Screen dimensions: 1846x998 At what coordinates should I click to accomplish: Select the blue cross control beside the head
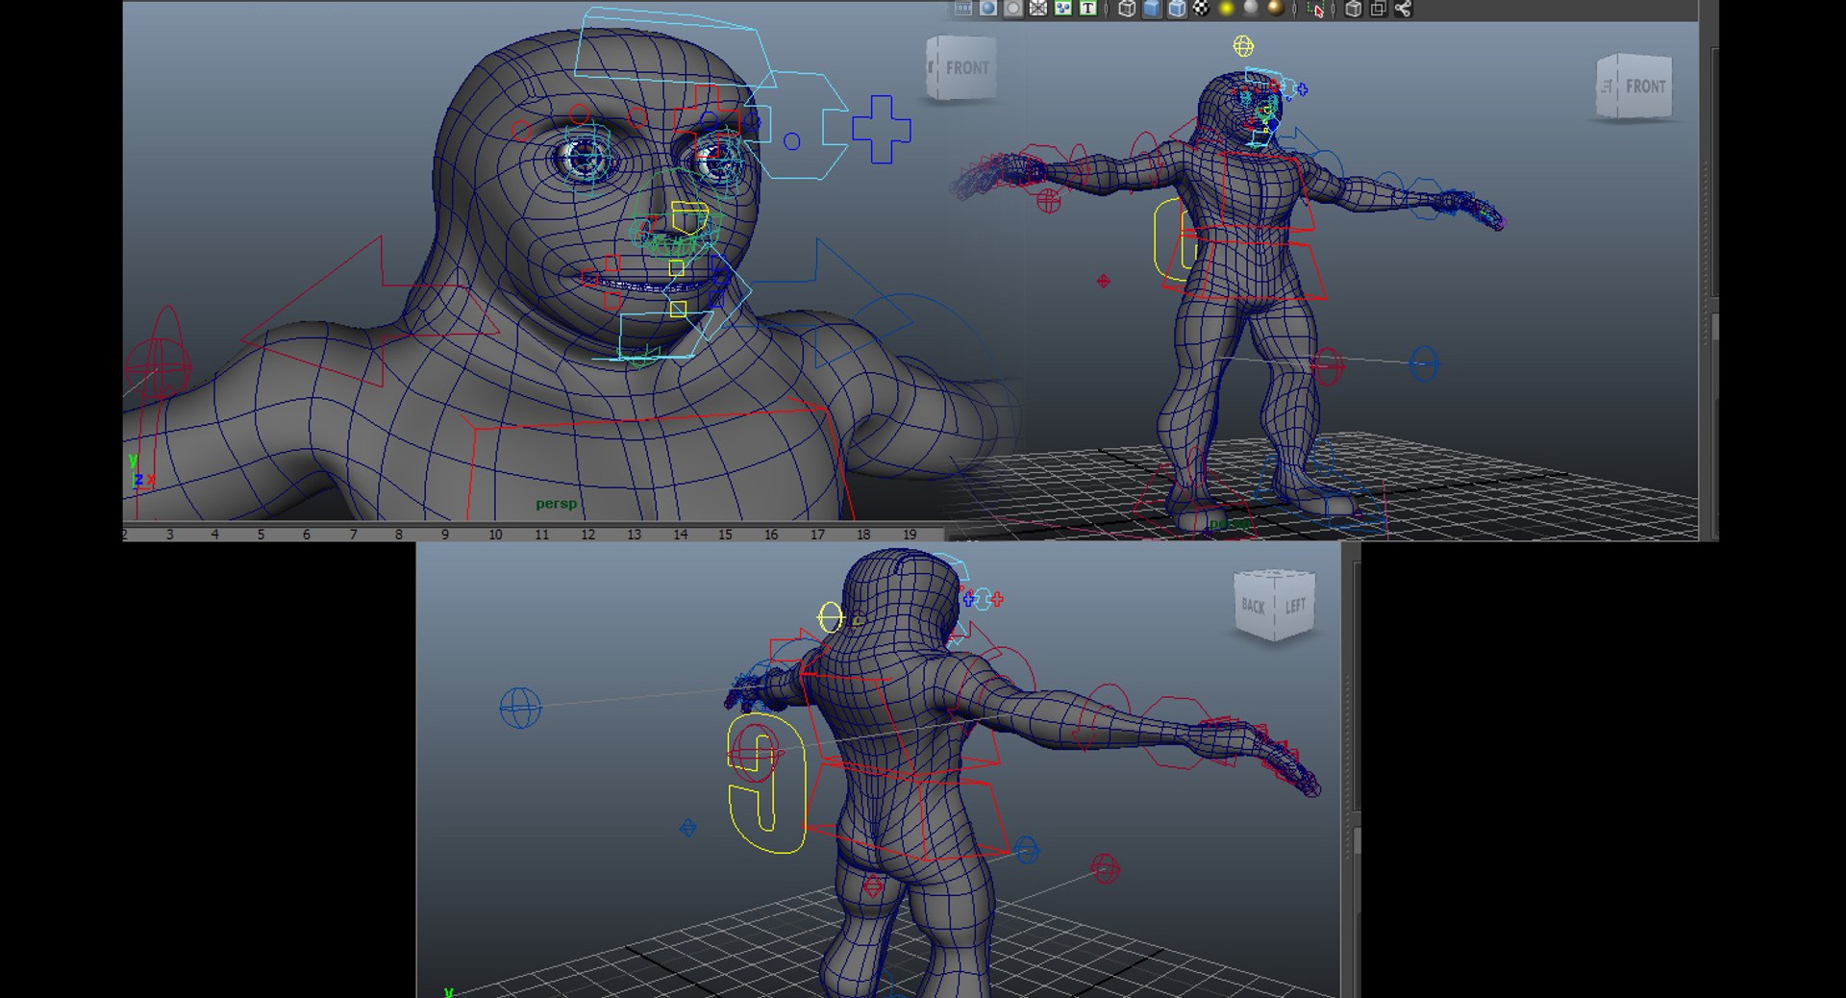881,129
